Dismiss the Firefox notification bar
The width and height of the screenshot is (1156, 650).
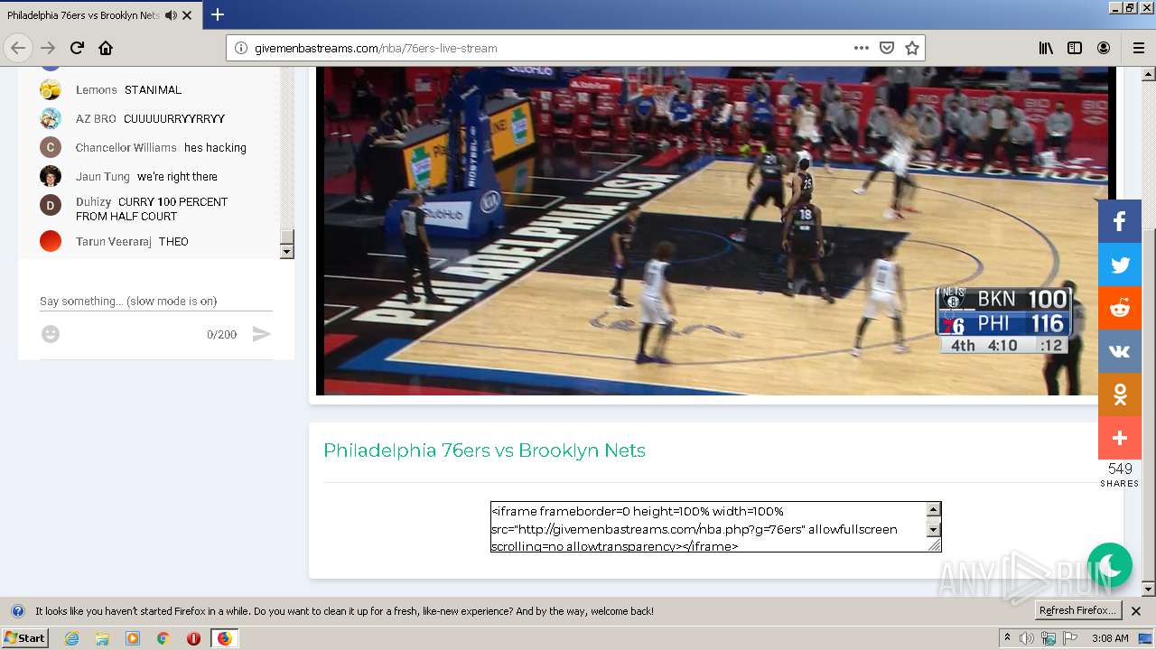coord(1136,611)
